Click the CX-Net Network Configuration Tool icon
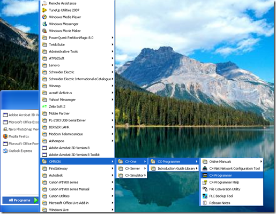 coord(205,169)
